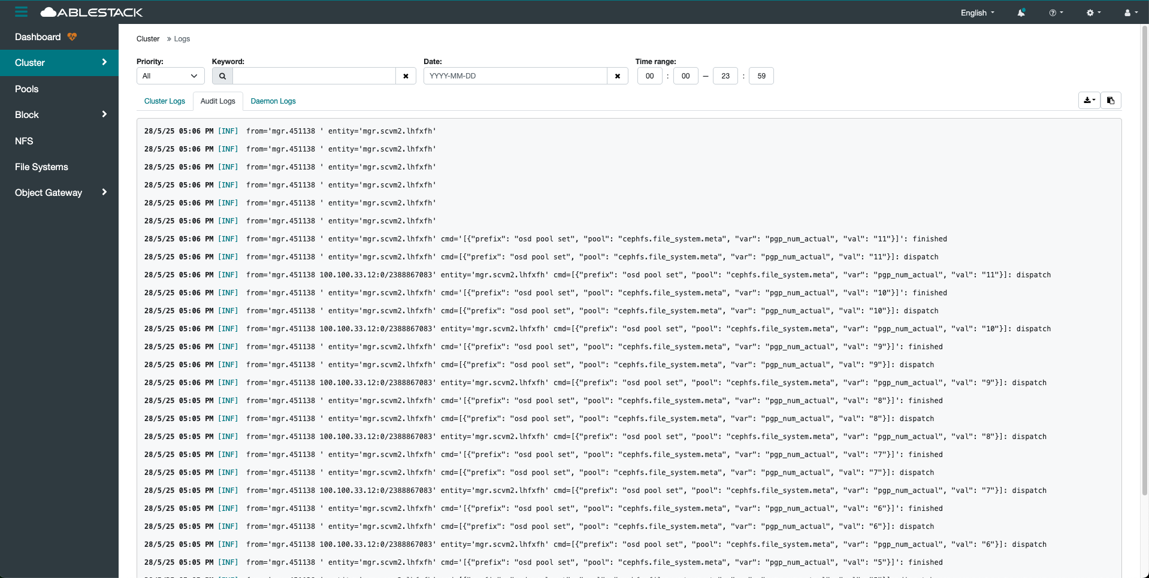Image resolution: width=1149 pixels, height=578 pixels.
Task: Open the notifications bell
Action: click(x=1021, y=13)
